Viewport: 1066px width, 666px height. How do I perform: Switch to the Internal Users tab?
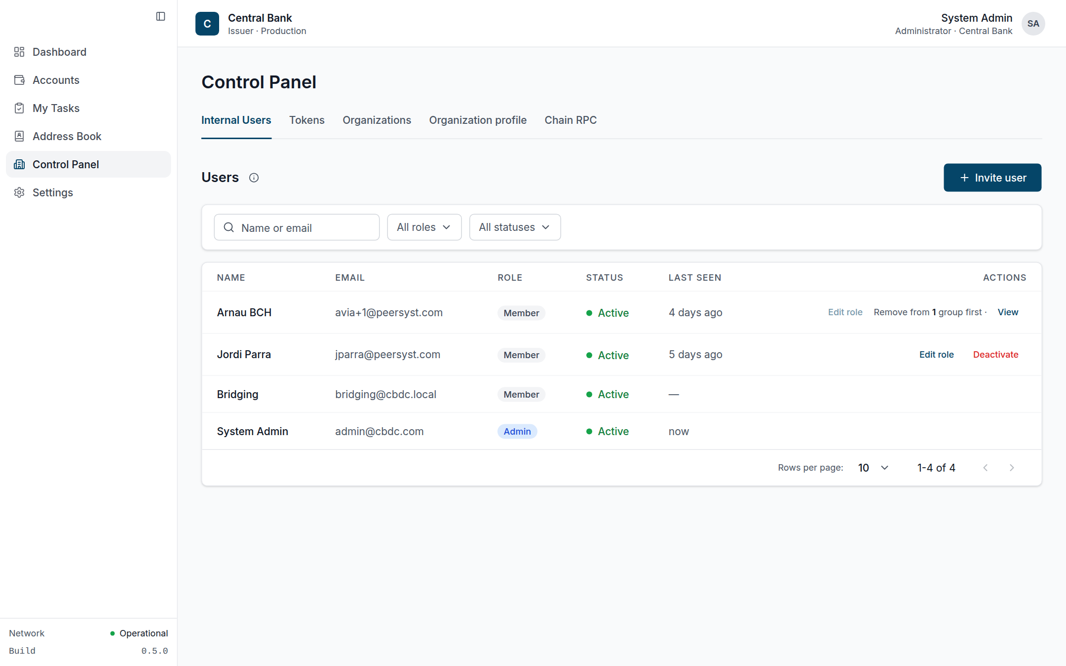pos(236,120)
